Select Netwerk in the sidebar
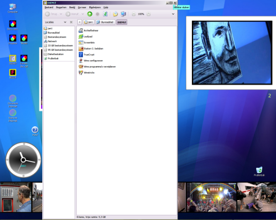 (x=52, y=41)
